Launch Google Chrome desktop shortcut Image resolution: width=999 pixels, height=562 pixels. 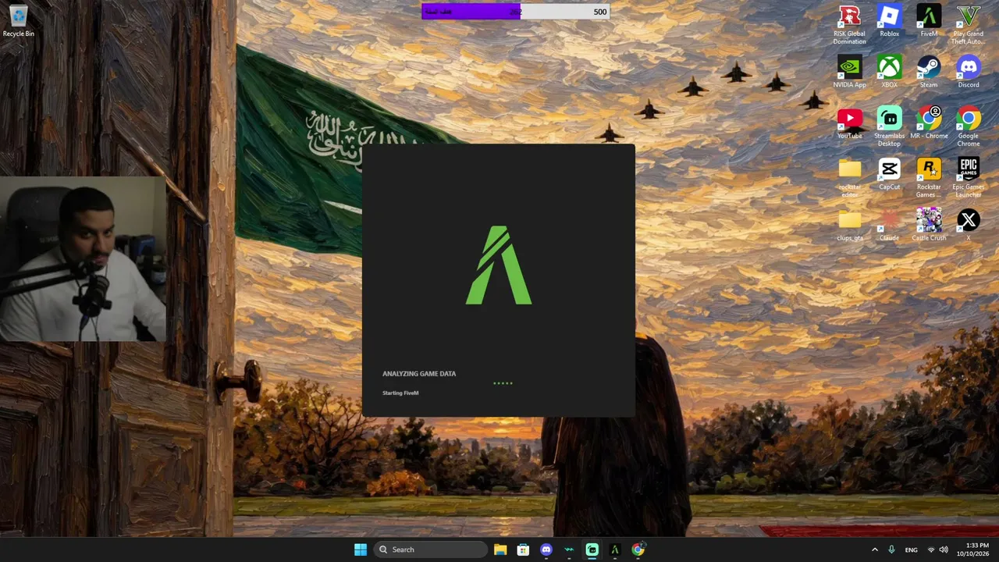969,126
